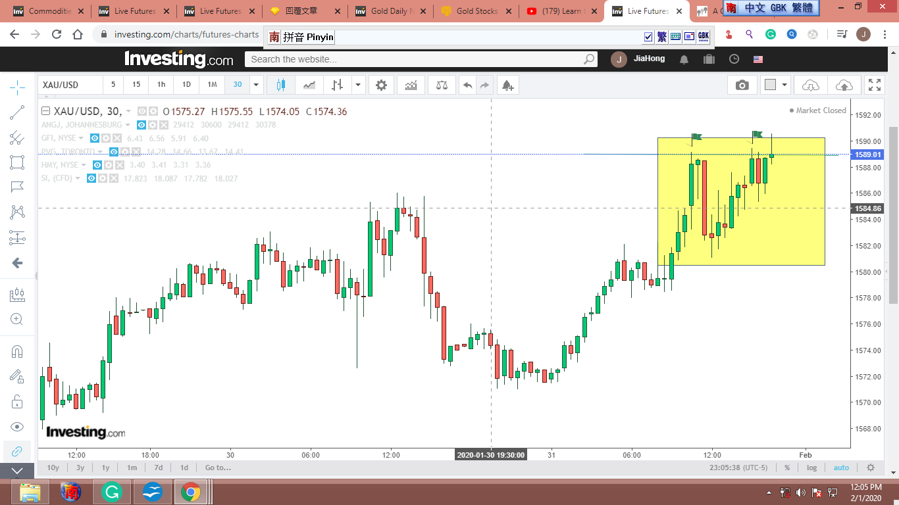Open XAU/USD series dropdown arrow

(128, 112)
